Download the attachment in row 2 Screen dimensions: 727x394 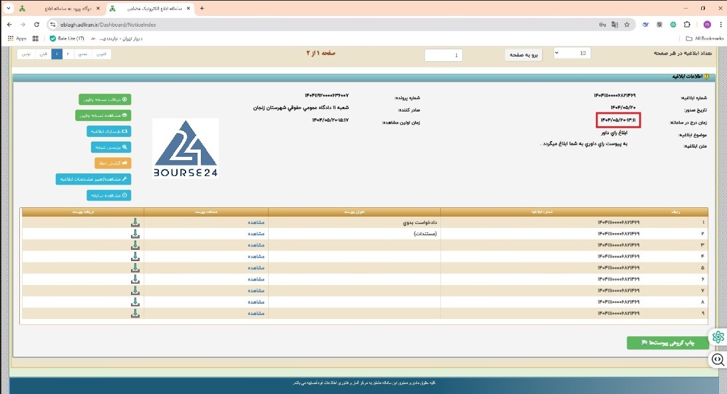pos(135,234)
